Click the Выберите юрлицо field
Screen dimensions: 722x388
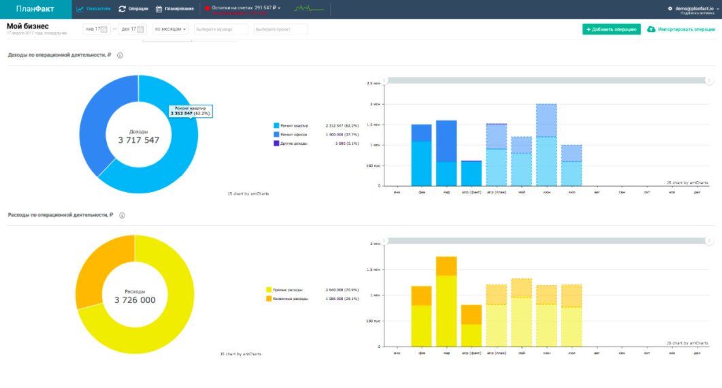click(220, 29)
